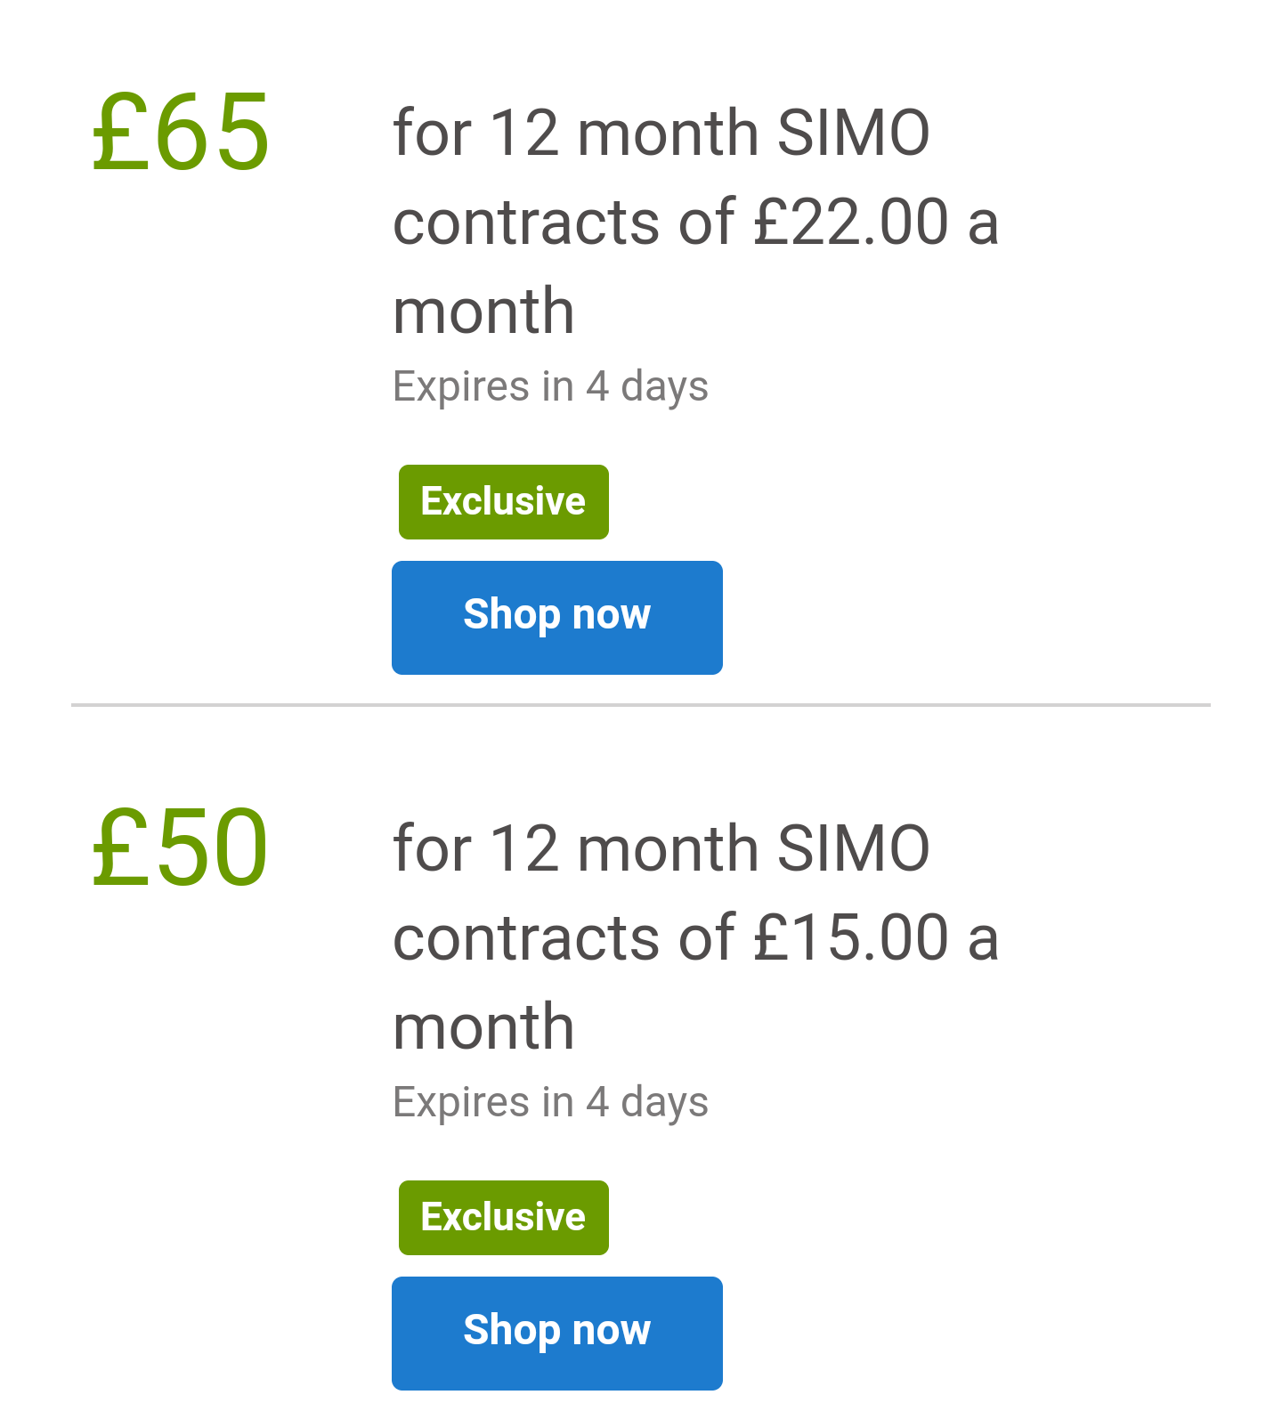The height and width of the screenshot is (1411, 1282).
Task: Select the Exclusive badge on £65 offer
Action: coord(504,502)
